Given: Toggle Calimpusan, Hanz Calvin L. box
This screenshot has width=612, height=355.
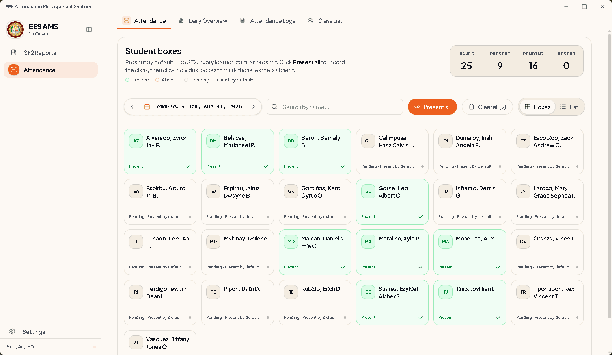Looking at the screenshot, I should [x=392, y=152].
